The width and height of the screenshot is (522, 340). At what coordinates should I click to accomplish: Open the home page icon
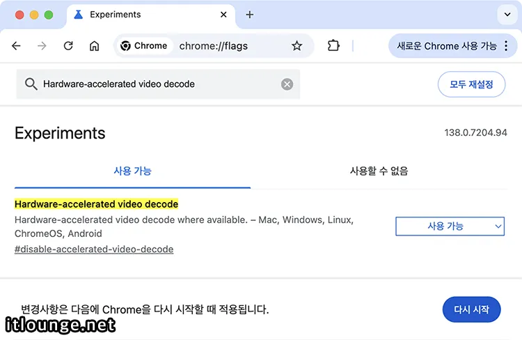94,46
